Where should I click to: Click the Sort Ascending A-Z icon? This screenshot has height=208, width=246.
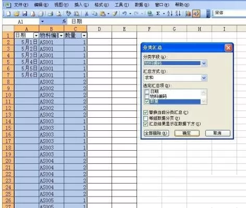pos(170,14)
